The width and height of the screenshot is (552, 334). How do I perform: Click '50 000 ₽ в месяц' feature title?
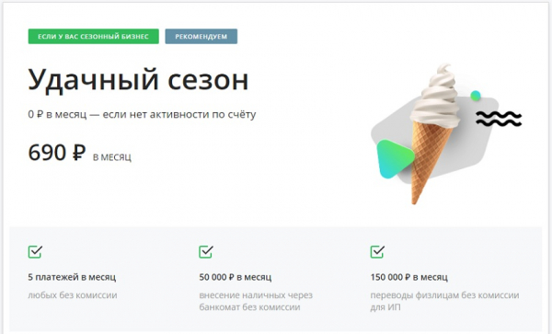click(x=236, y=277)
